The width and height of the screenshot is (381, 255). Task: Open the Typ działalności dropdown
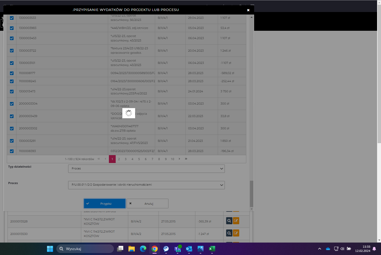(x=146, y=169)
